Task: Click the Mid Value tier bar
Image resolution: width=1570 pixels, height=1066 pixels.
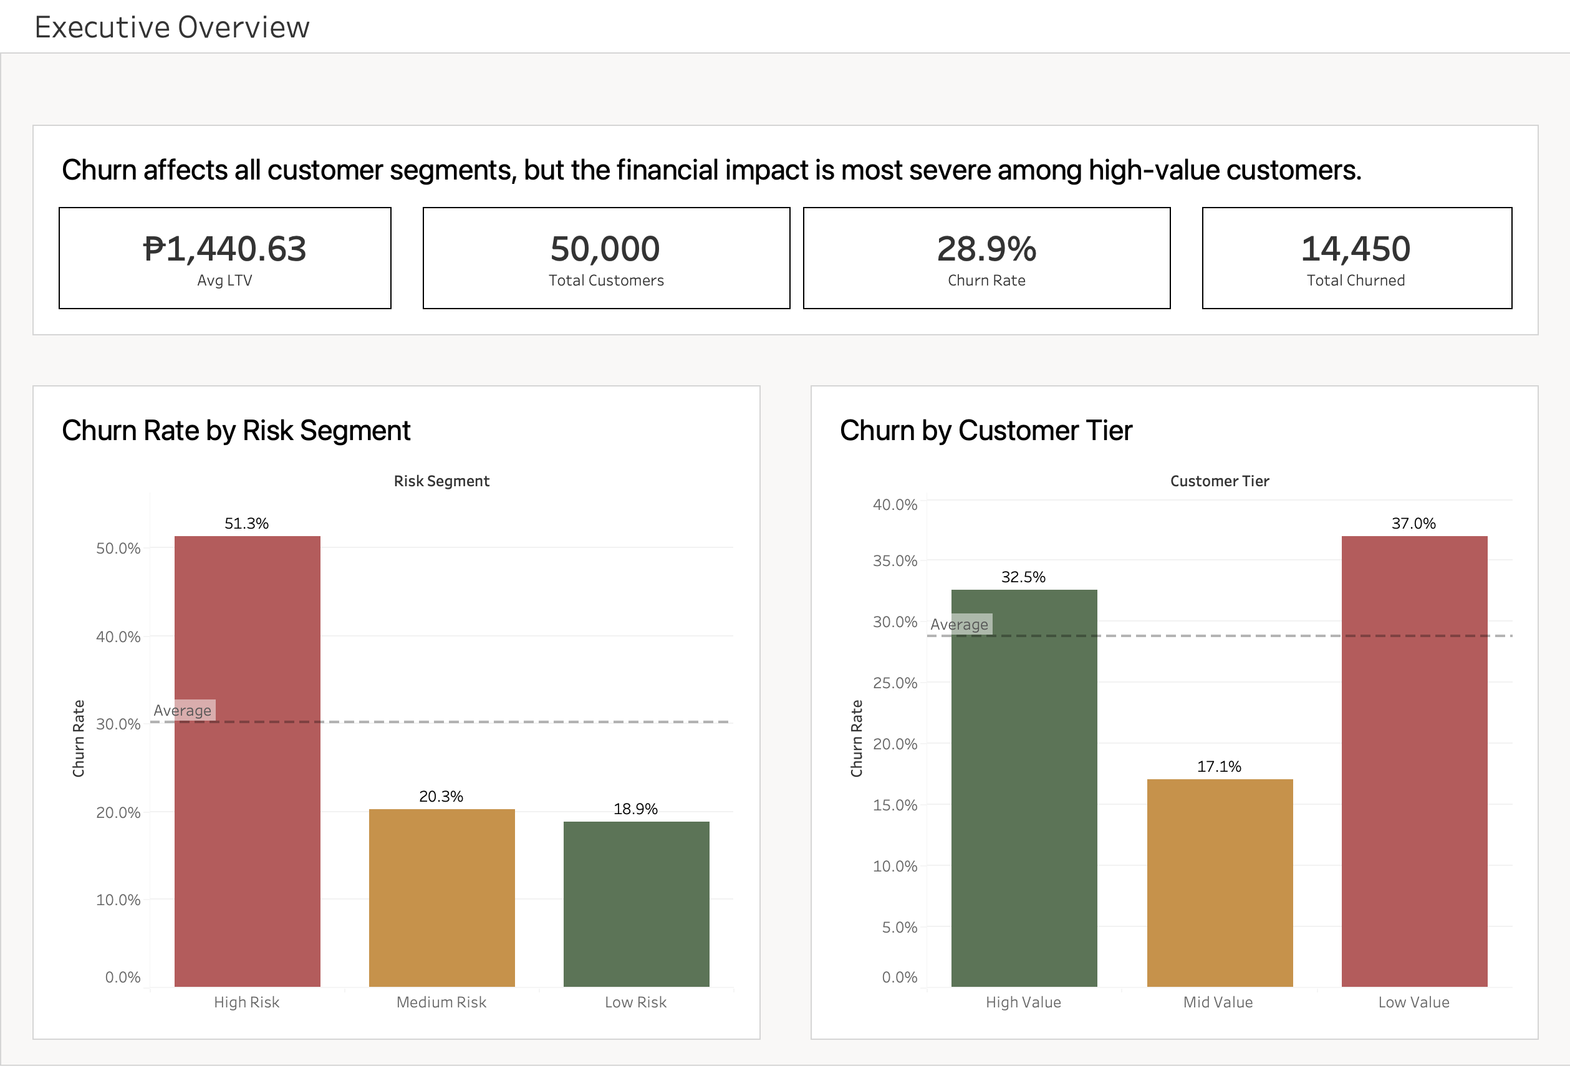Action: (1220, 883)
